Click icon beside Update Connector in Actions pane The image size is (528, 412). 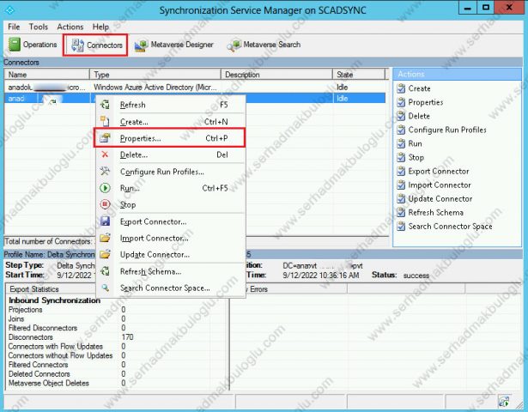coord(401,199)
